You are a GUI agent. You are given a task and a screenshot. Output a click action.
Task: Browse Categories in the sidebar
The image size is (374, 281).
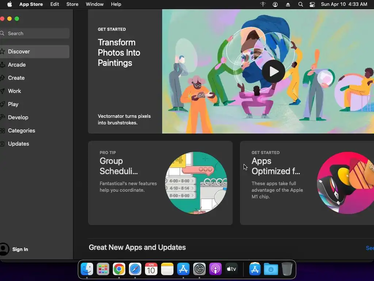pyautogui.click(x=35, y=131)
